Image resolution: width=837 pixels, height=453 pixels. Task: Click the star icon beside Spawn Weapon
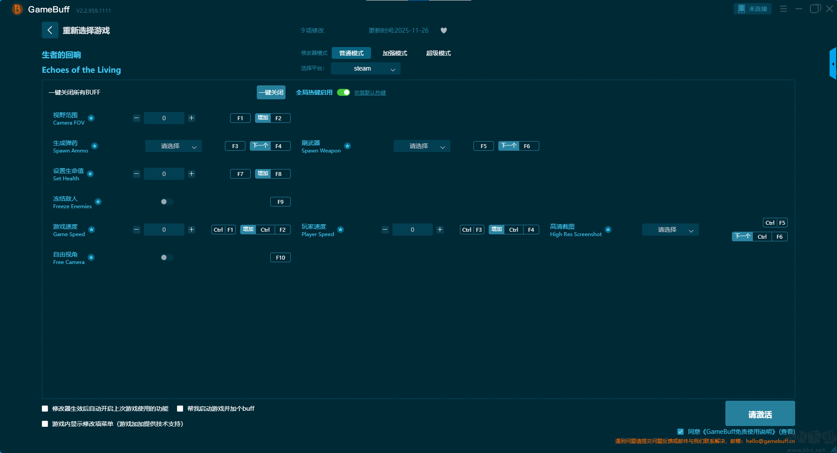coord(347,146)
